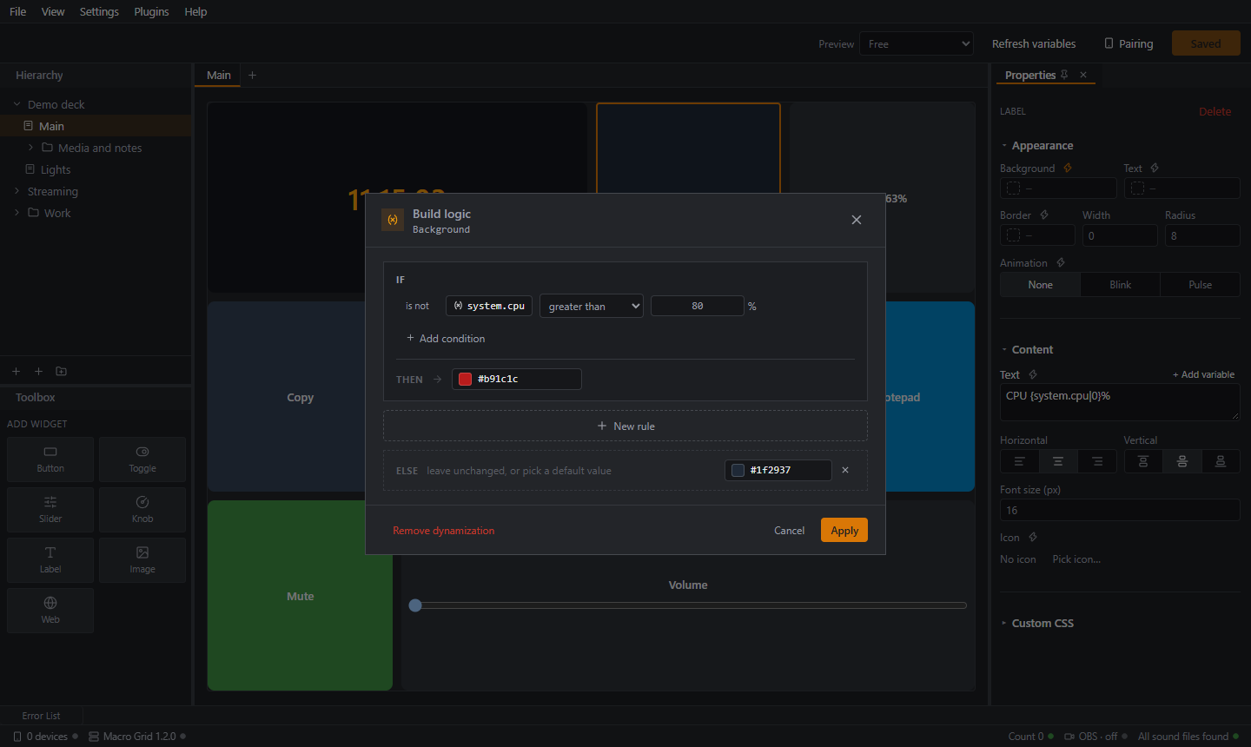The height and width of the screenshot is (747, 1251).
Task: Click the threshold value field showing 80
Action: 698,306
